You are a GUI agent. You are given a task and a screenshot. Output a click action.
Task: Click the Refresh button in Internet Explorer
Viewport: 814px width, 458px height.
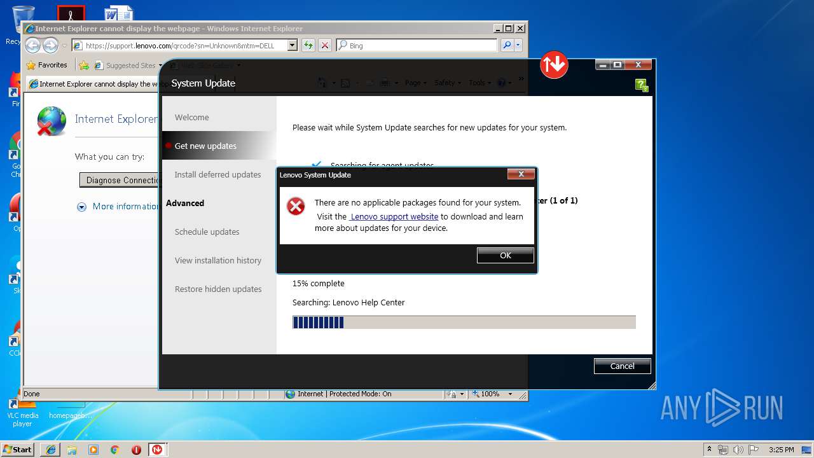[308, 45]
